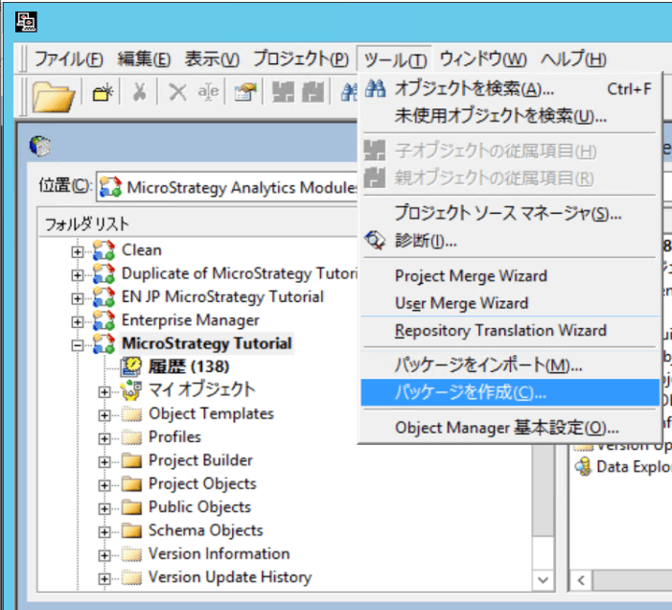
Task: Expand the Object Templates folder
Action: coord(104,415)
